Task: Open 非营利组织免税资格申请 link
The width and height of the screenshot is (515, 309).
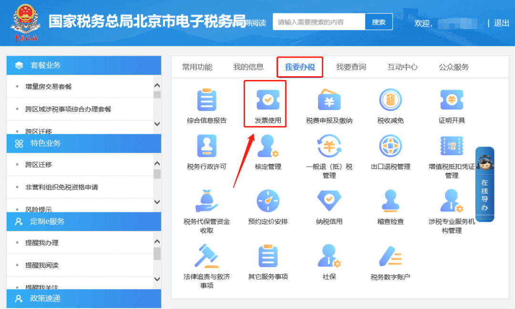Action: click(62, 187)
